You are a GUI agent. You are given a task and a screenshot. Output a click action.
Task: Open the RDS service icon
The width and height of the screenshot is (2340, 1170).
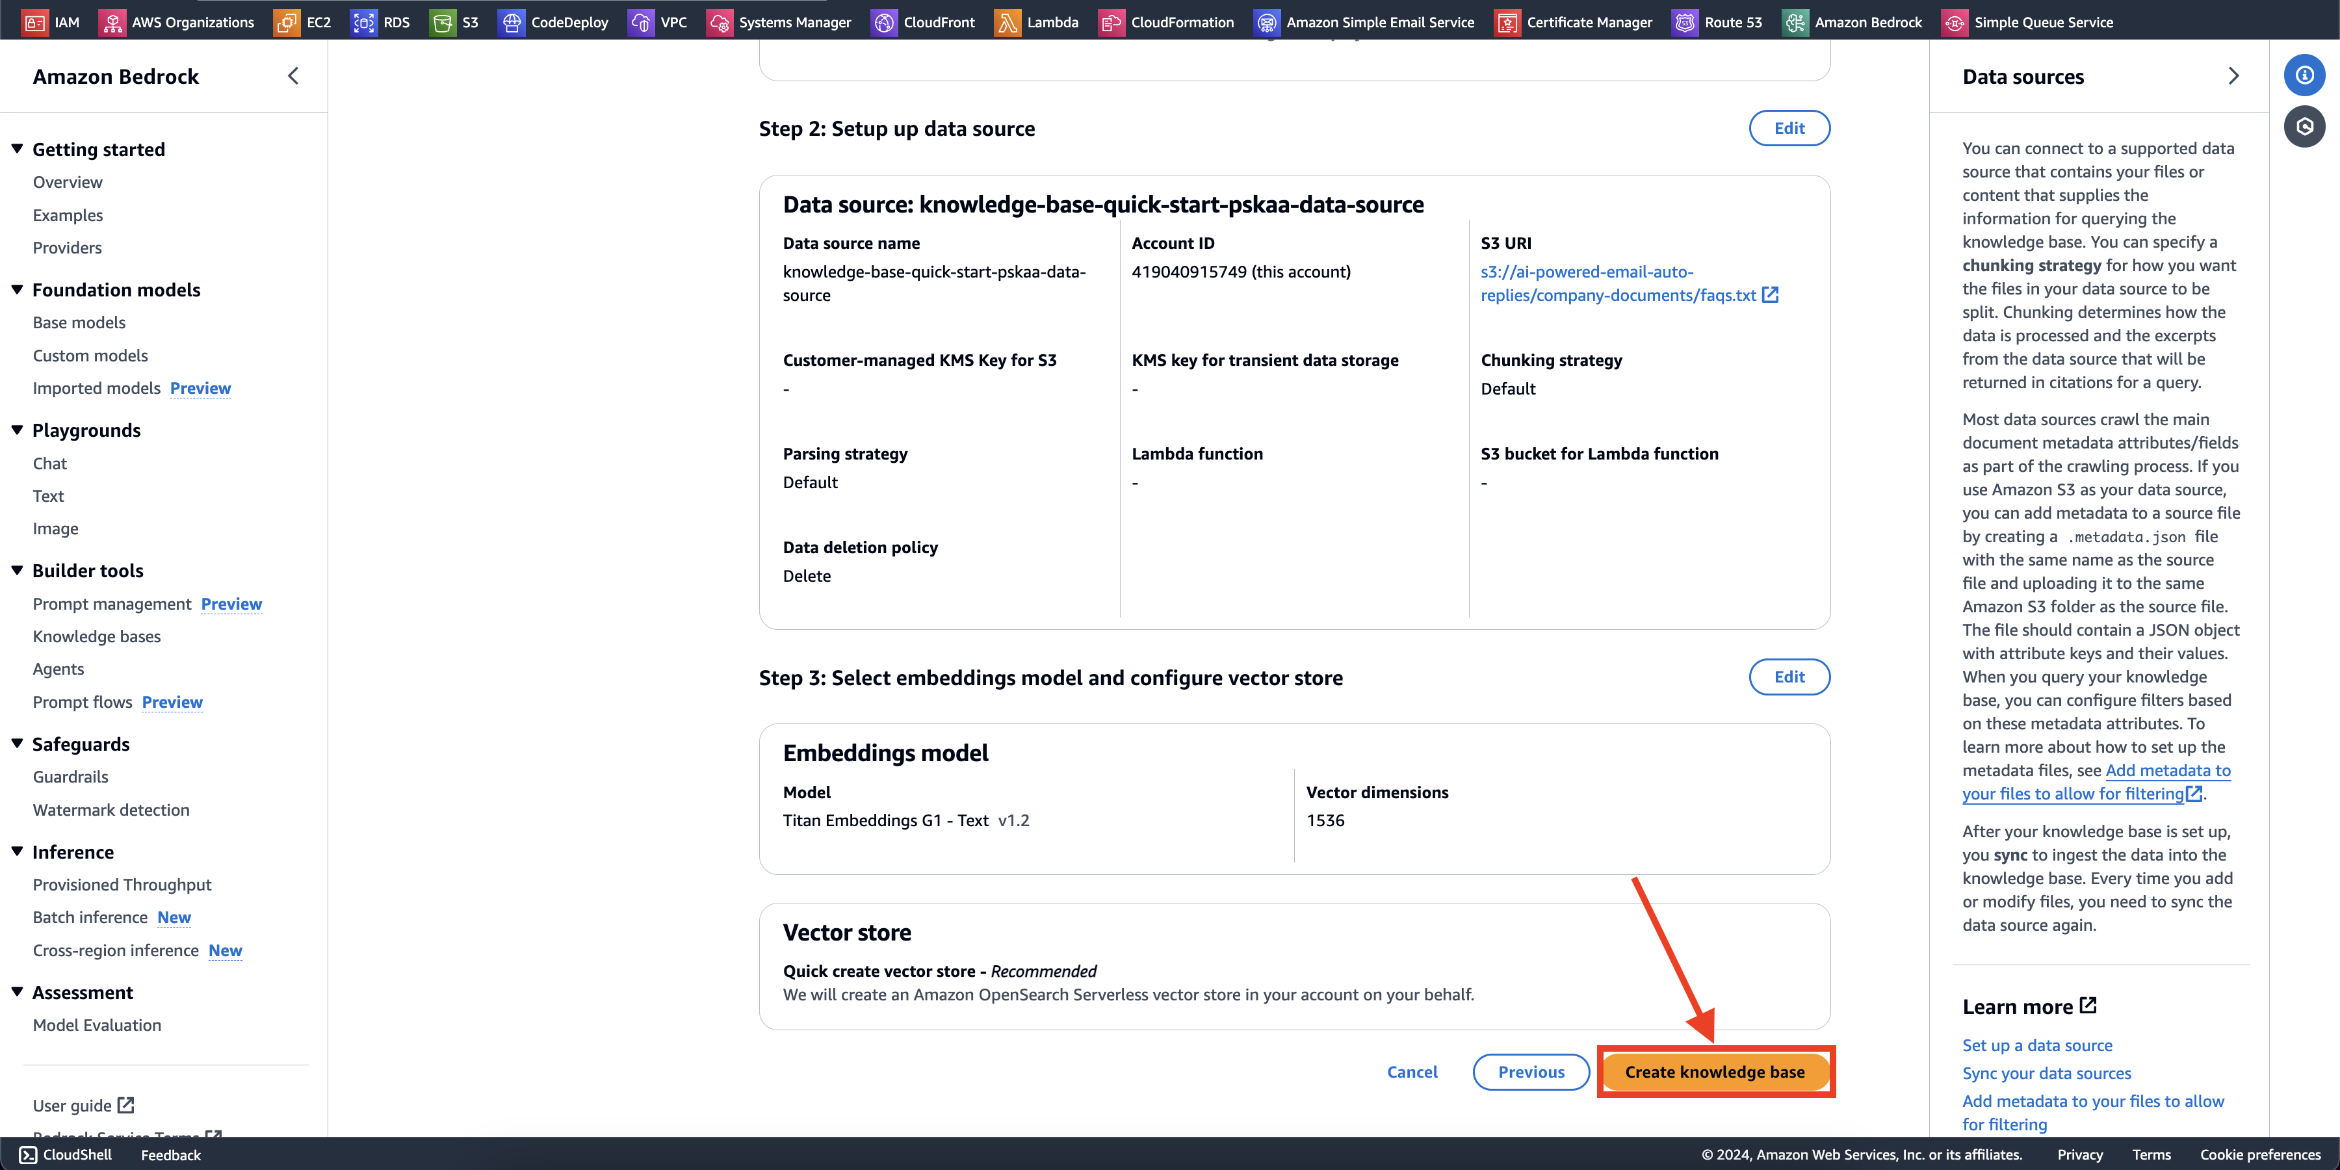point(363,22)
